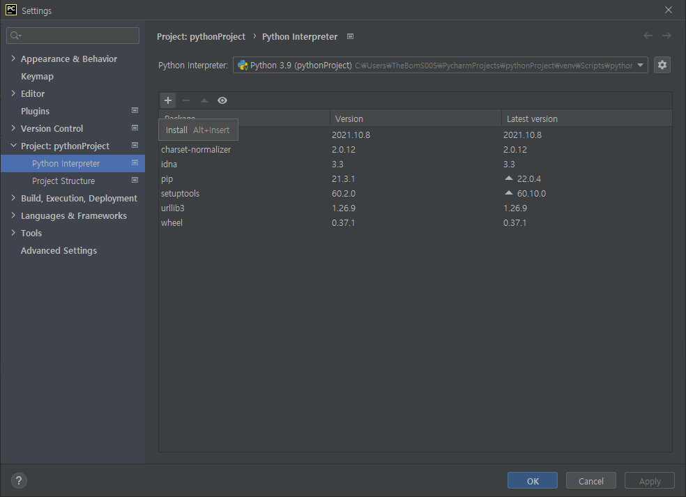686x497 pixels.
Task: Click the forward navigation arrow
Action: [x=666, y=36]
